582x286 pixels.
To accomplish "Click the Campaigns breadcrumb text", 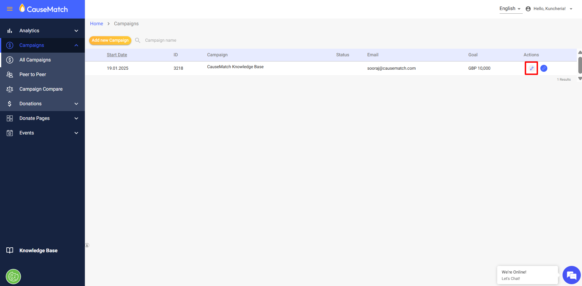I will pos(126,24).
